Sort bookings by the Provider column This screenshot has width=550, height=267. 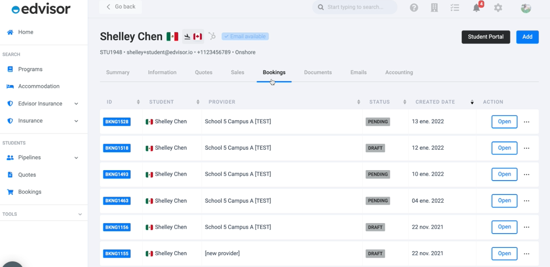359,102
